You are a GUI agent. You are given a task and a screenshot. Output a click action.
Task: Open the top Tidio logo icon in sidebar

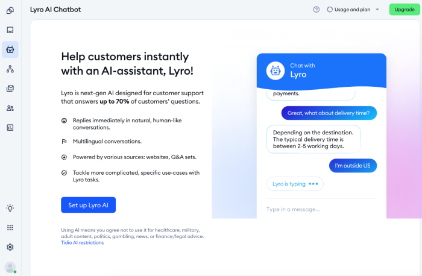10,10
